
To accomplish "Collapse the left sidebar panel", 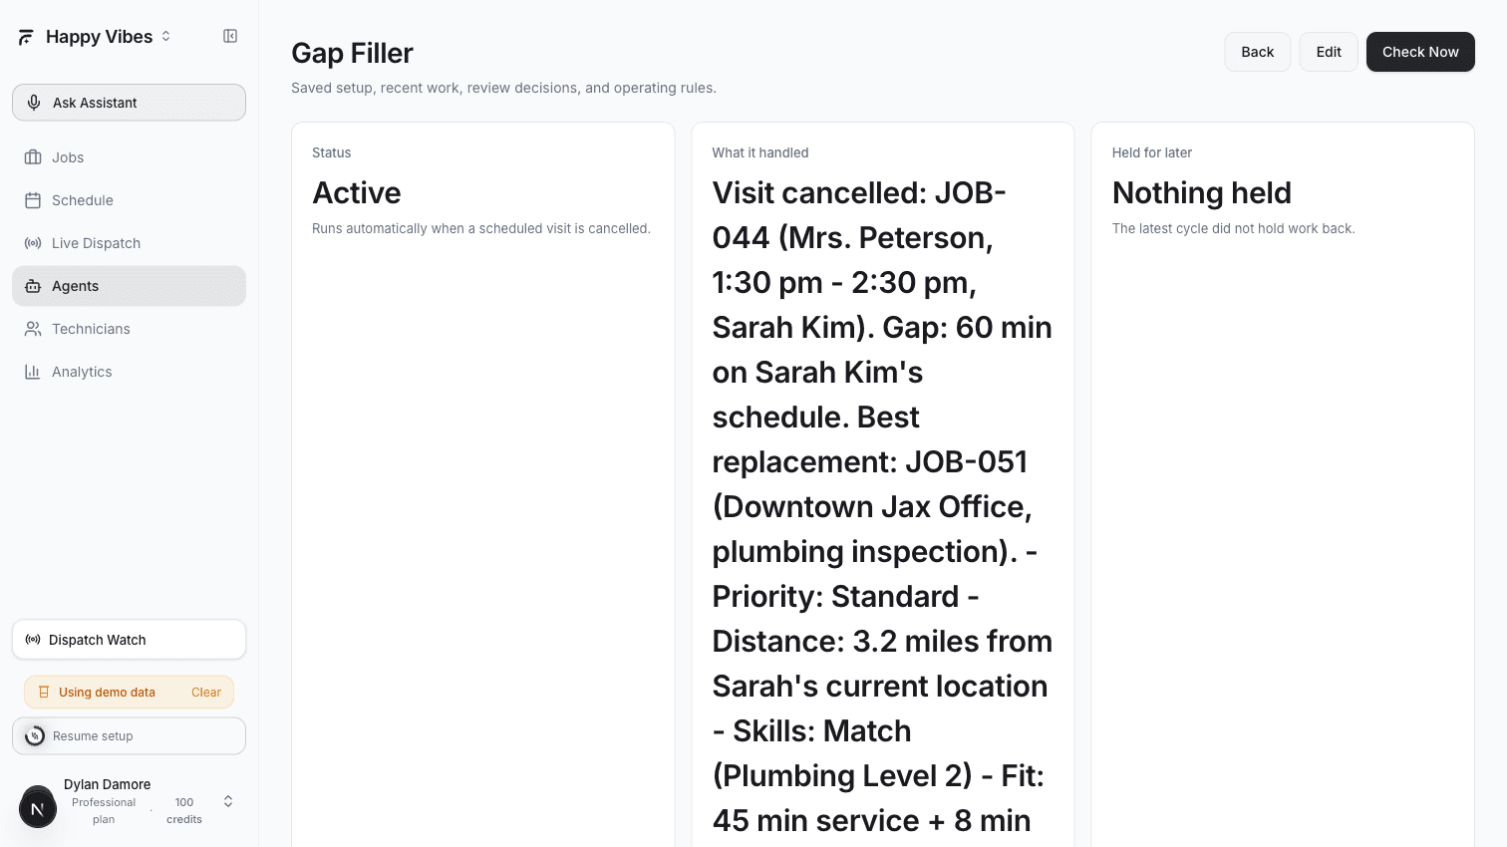I will 230,36.
